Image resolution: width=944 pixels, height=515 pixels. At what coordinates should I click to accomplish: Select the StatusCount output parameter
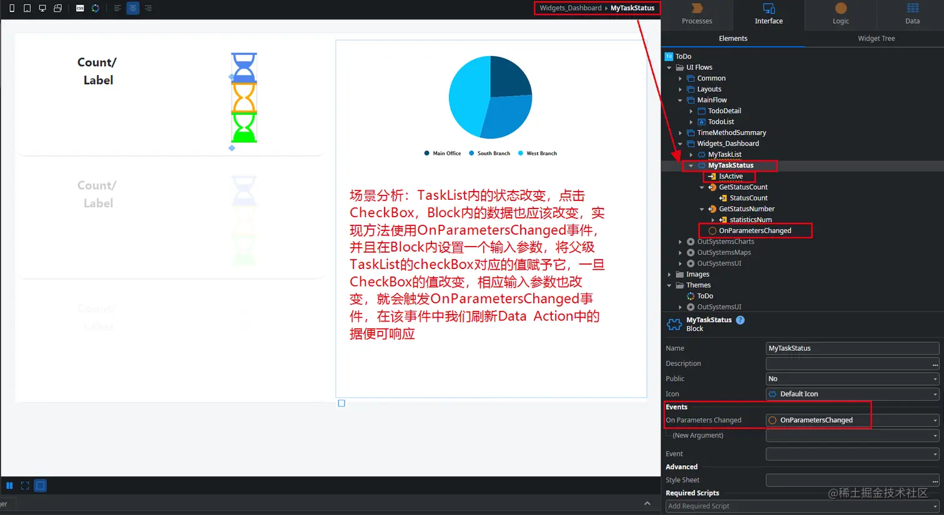(748, 198)
